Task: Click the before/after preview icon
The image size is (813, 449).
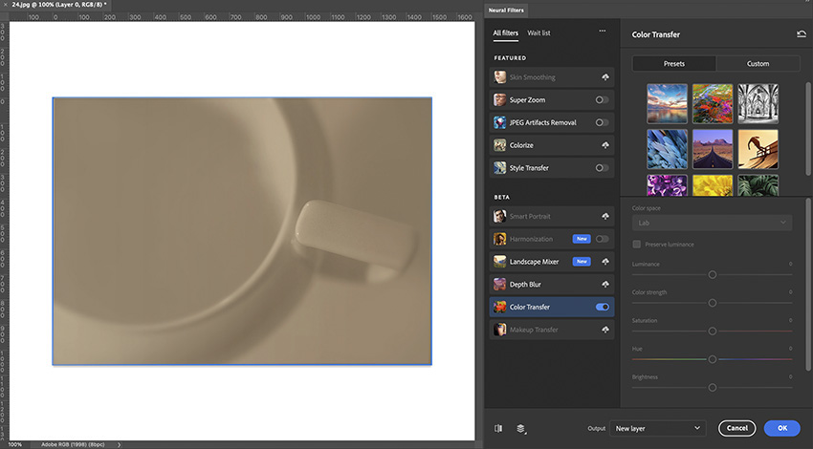Action: pos(498,429)
